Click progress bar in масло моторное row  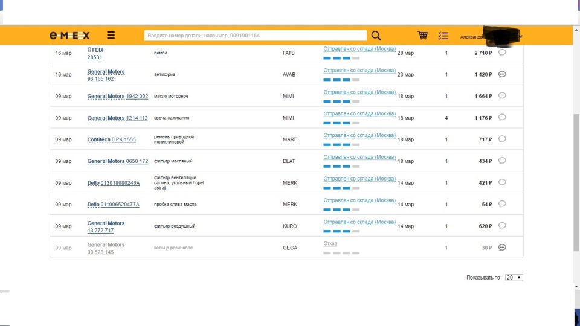pyautogui.click(x=341, y=101)
